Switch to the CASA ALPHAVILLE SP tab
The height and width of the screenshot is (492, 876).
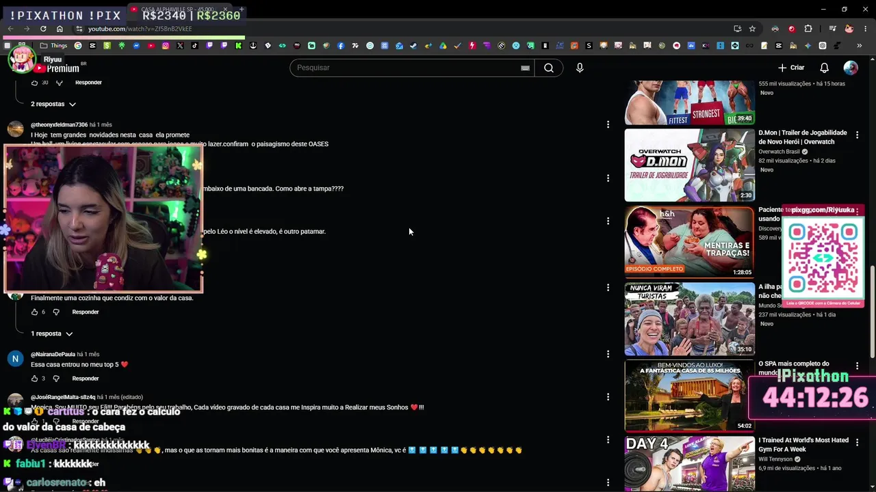click(179, 10)
